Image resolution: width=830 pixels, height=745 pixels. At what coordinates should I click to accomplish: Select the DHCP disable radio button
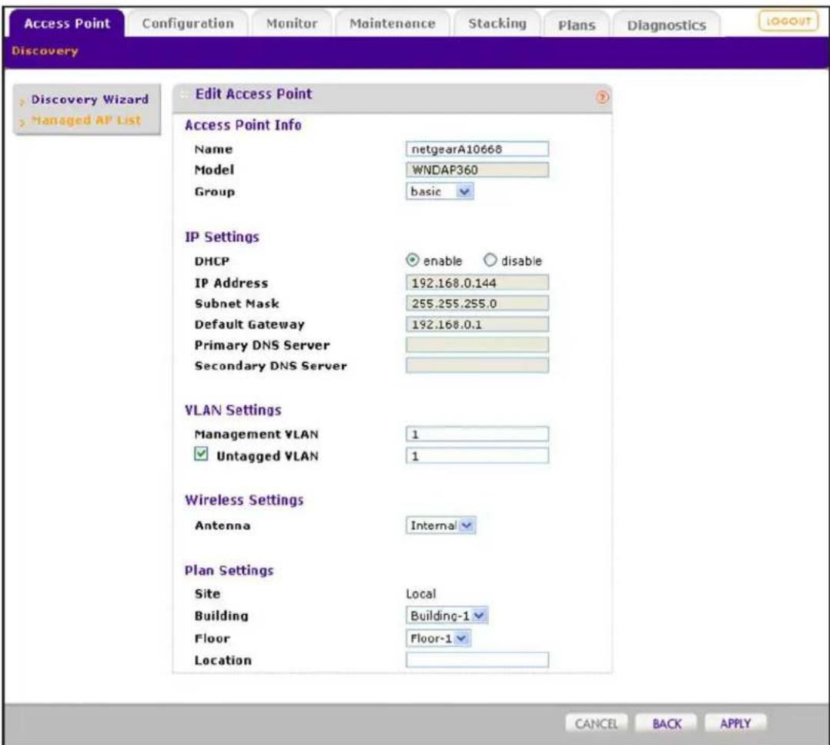click(490, 260)
